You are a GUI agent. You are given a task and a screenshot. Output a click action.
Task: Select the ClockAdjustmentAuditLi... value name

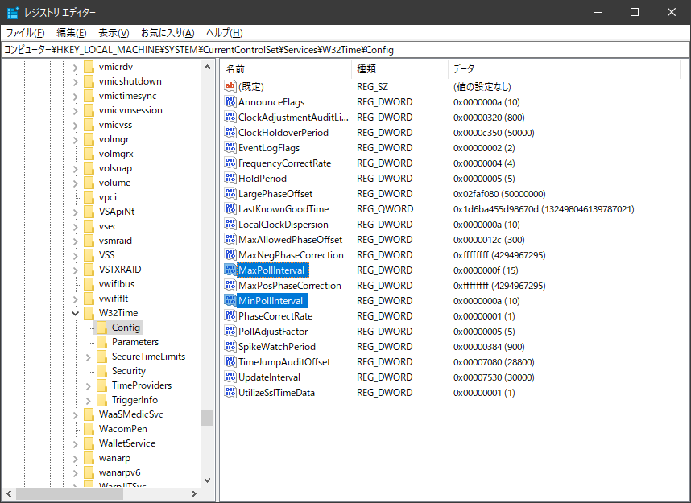click(293, 118)
